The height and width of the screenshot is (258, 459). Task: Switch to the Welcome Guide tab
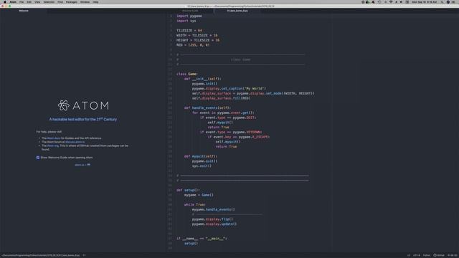[x=190, y=11]
